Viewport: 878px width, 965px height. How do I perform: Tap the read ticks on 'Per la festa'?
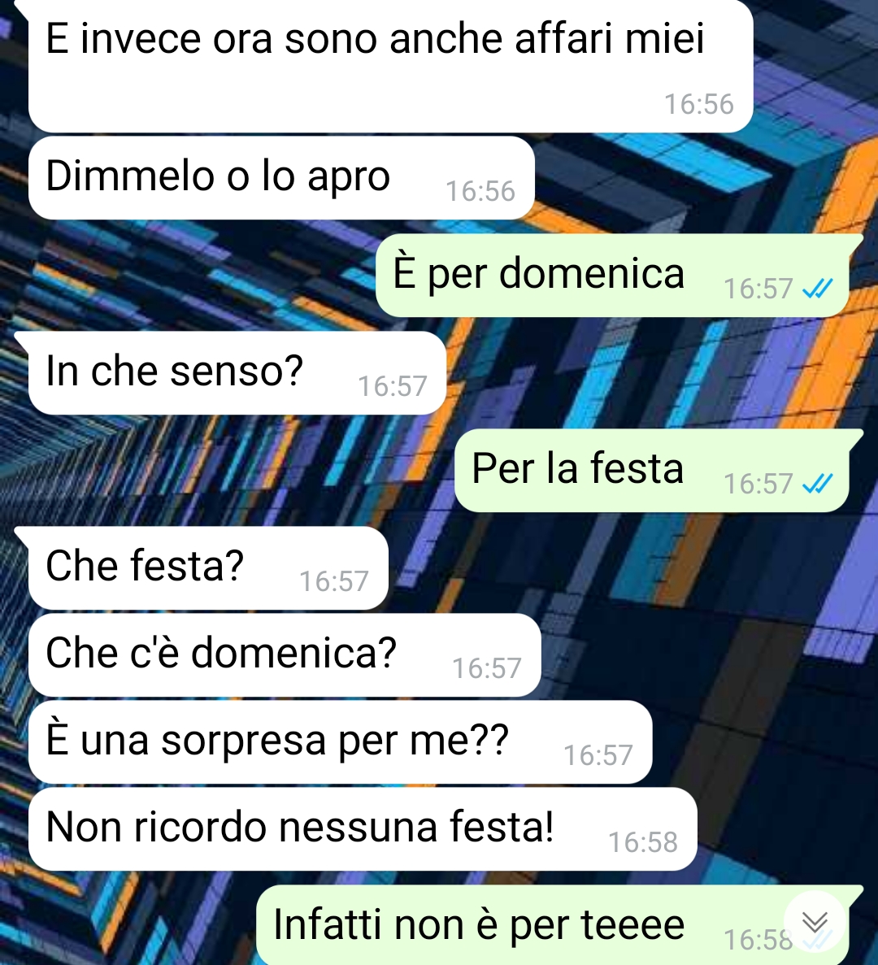click(818, 483)
